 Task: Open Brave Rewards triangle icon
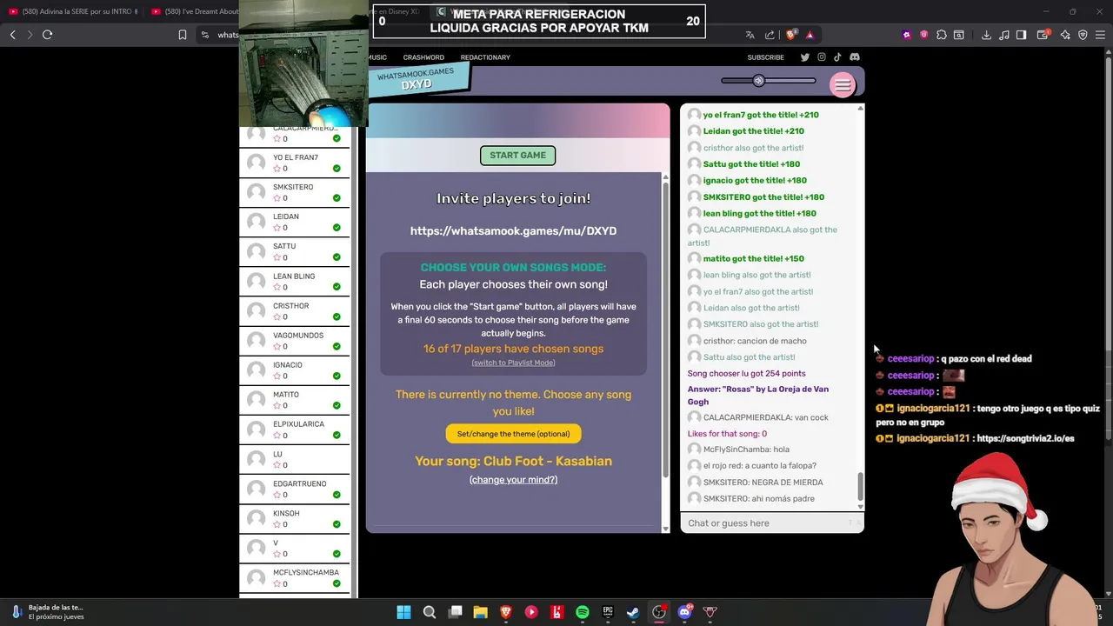810,35
